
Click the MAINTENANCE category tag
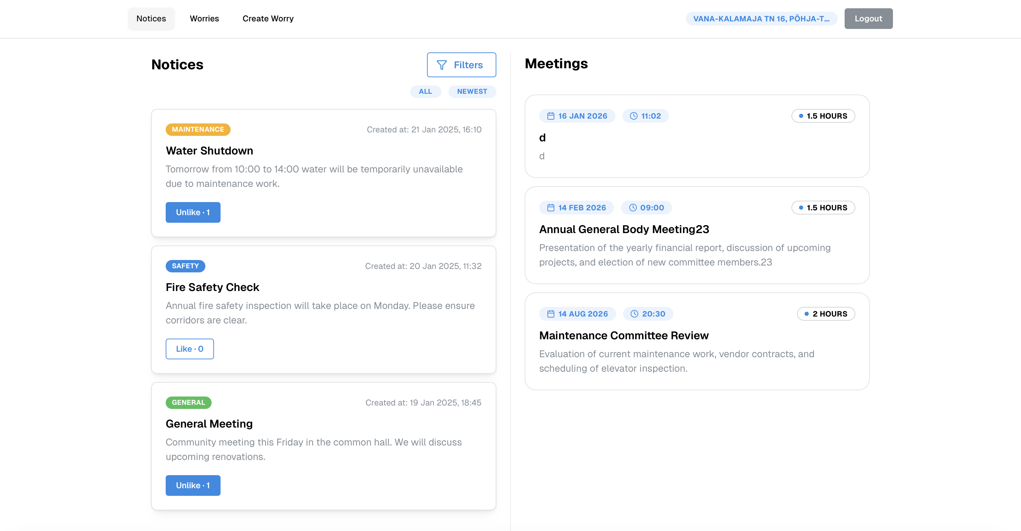[x=198, y=130]
